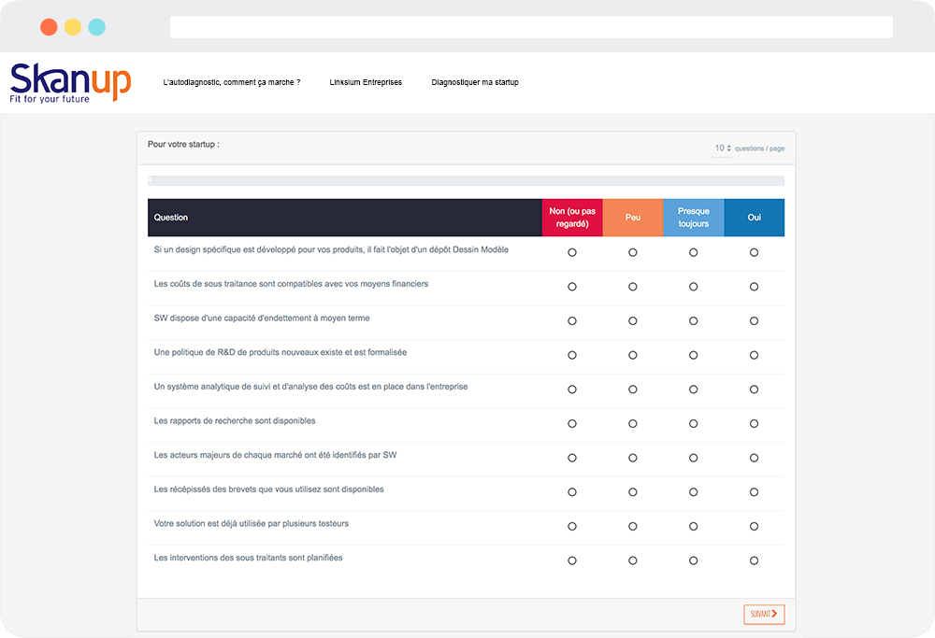The height and width of the screenshot is (638, 935).
Task: Select Presque toujours for système analytique question
Action: 694,390
